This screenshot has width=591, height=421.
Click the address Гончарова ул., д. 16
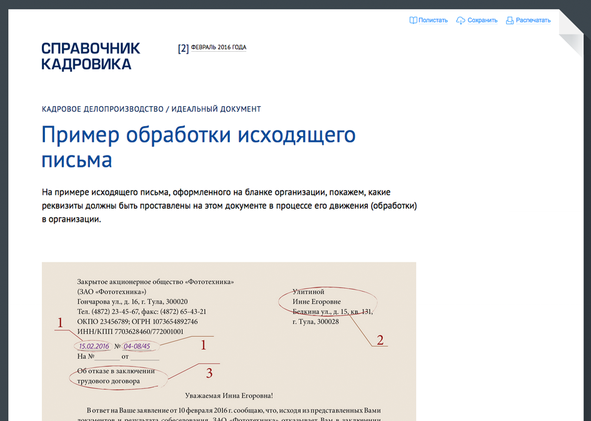point(132,302)
